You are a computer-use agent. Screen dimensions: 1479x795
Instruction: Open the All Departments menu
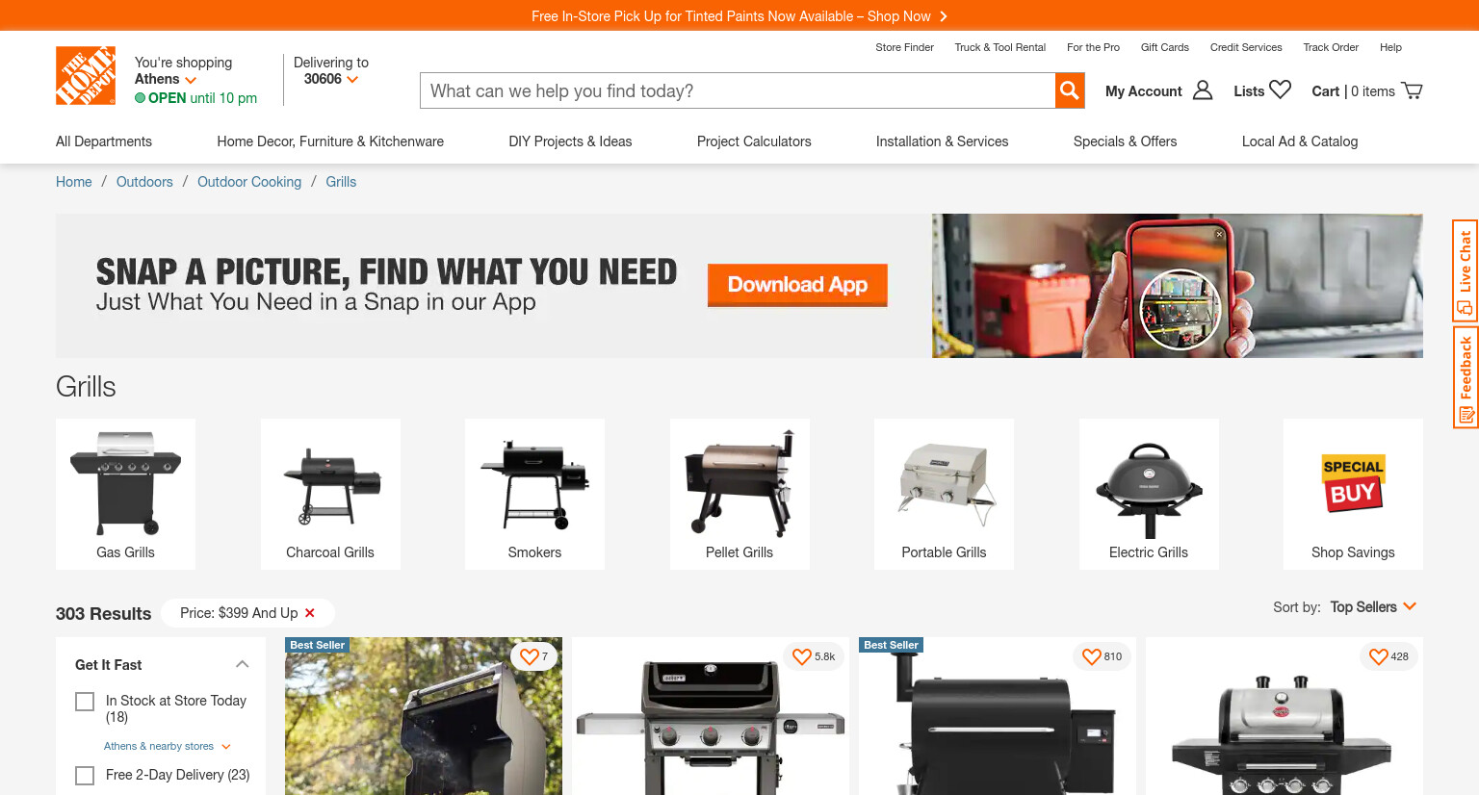click(104, 141)
